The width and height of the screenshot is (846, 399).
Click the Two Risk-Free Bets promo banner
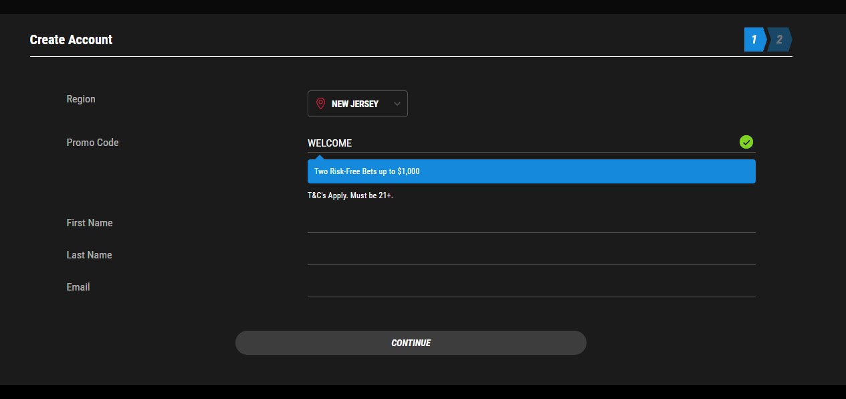tap(532, 171)
